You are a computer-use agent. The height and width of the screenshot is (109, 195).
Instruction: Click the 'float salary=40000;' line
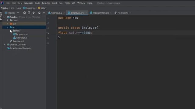point(75,33)
